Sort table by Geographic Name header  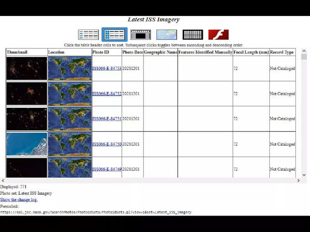pos(160,52)
